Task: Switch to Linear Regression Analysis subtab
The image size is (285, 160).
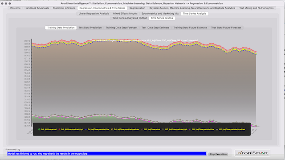Action: click(94, 14)
